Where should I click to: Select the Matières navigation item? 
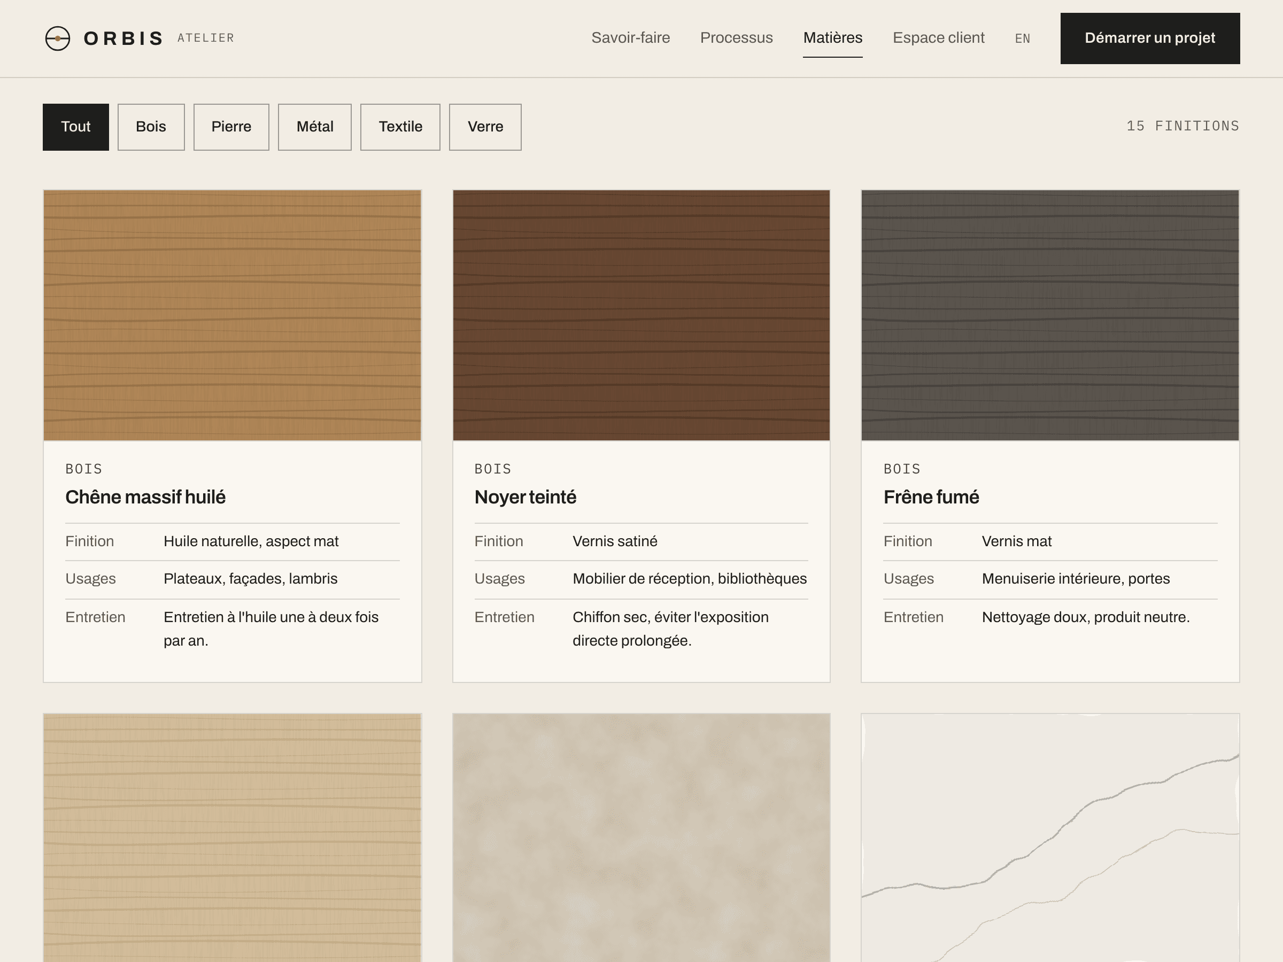[x=832, y=38]
